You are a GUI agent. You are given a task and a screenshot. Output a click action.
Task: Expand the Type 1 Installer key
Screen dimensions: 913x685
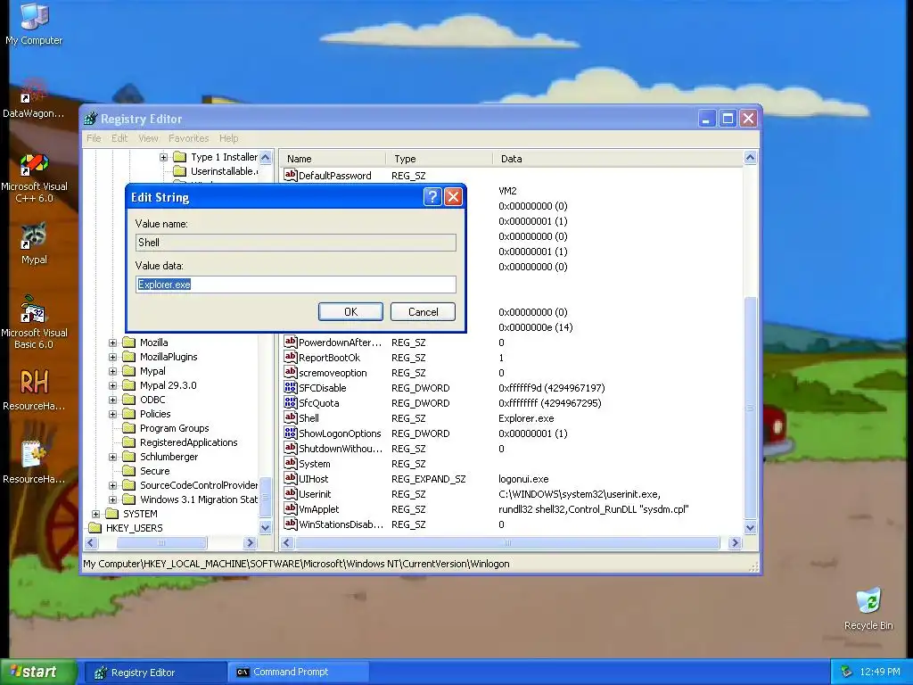[x=164, y=157]
